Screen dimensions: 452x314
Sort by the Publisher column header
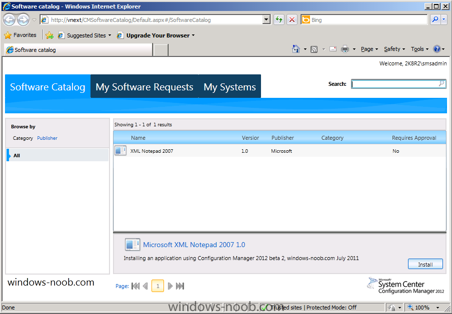pos(282,138)
